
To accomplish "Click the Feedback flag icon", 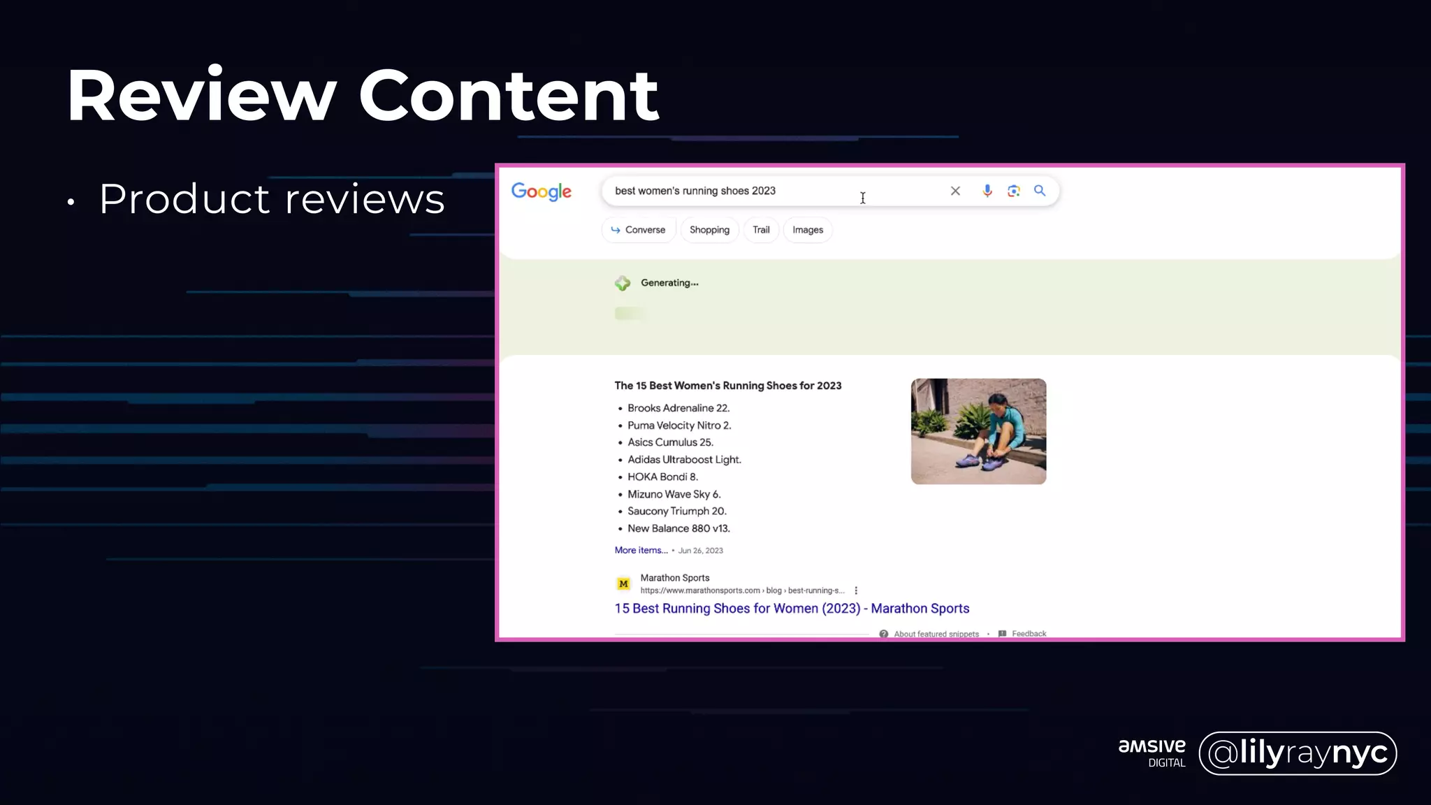I will [x=1003, y=634].
